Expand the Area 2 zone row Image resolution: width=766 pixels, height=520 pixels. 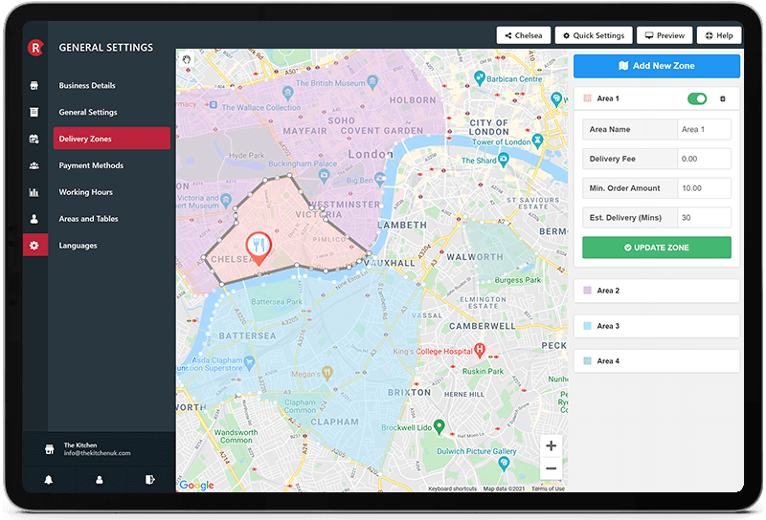657,291
